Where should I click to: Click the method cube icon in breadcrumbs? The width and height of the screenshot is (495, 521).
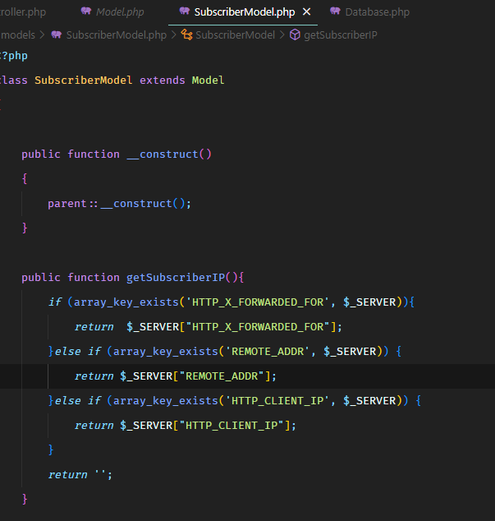295,35
